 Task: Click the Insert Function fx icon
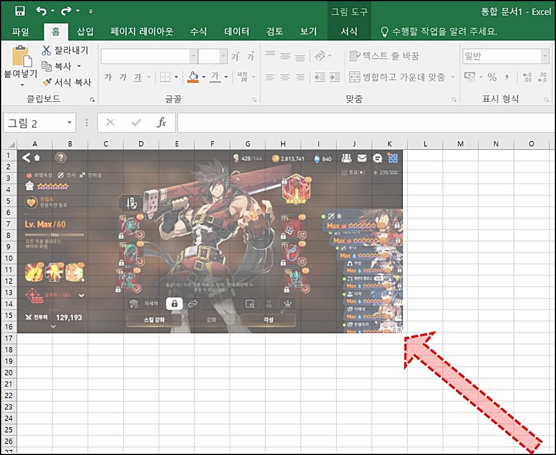click(x=161, y=123)
